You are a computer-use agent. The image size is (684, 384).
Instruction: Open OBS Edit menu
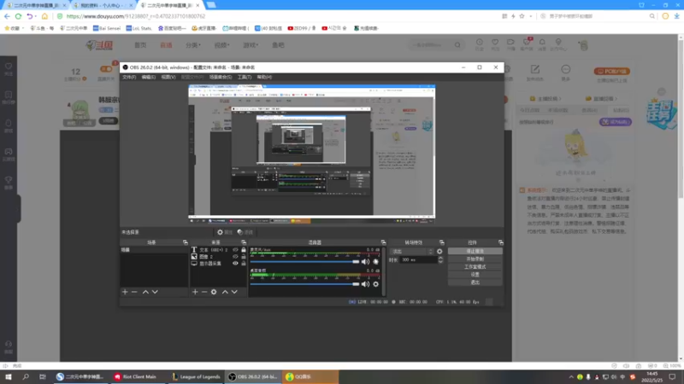coord(148,77)
